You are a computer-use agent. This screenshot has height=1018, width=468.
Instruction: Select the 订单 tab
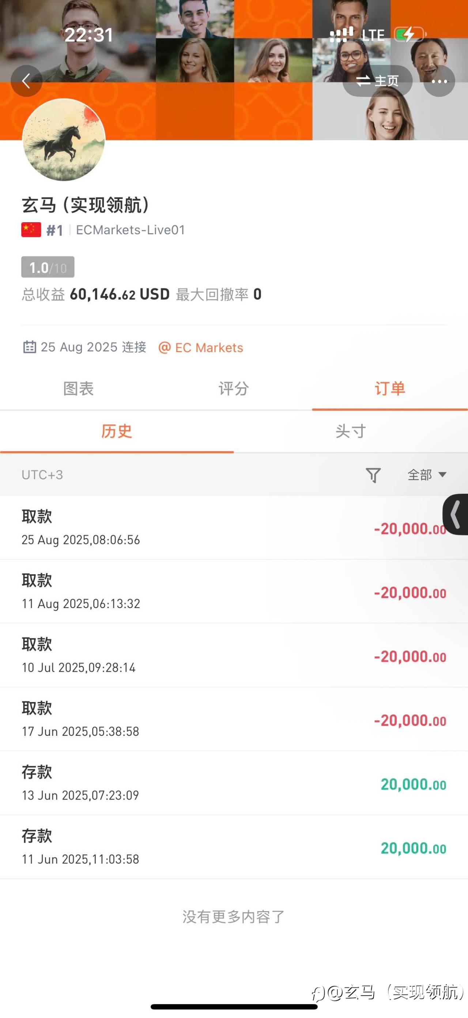(x=390, y=389)
